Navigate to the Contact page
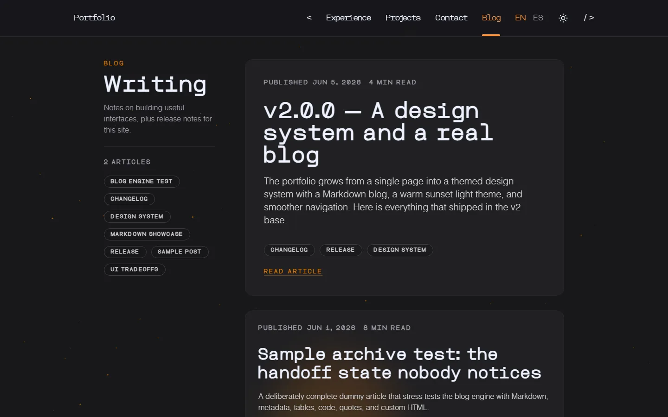The width and height of the screenshot is (668, 417). [x=451, y=18]
